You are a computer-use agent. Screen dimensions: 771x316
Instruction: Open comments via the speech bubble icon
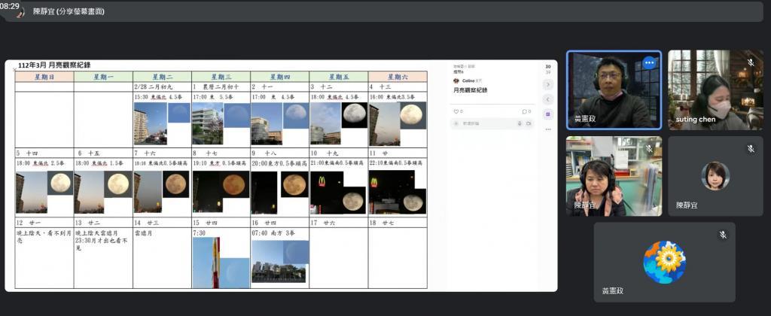(524, 111)
